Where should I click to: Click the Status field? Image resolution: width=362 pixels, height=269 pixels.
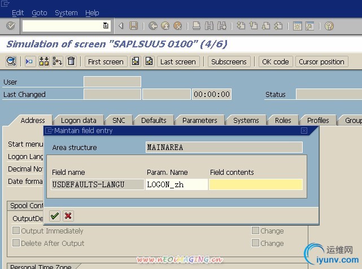(x=329, y=94)
